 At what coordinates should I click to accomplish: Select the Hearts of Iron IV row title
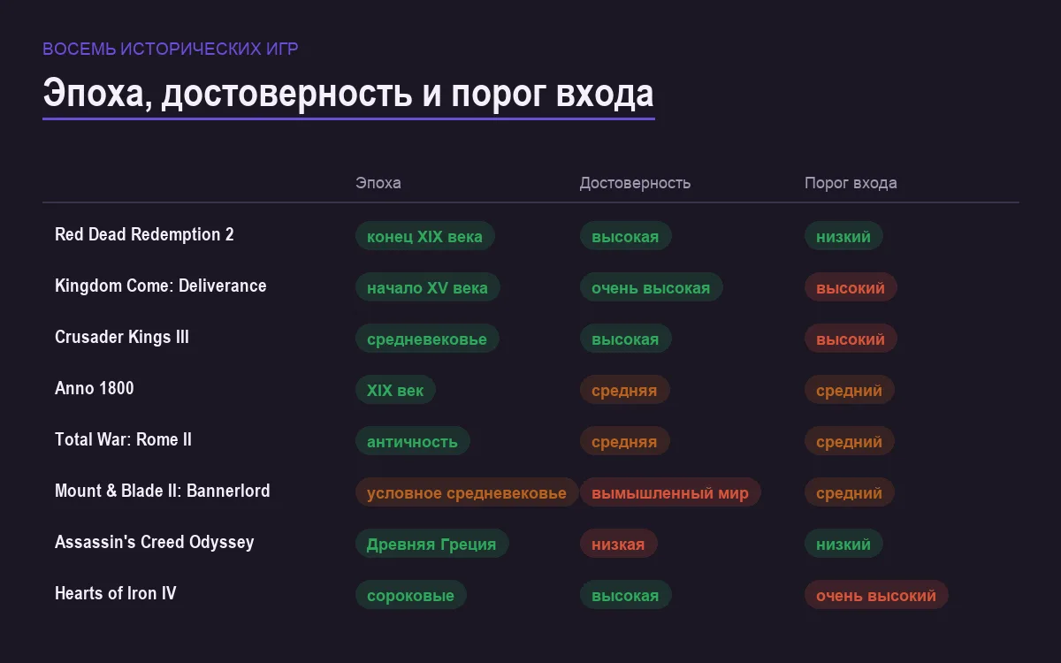[x=116, y=593]
